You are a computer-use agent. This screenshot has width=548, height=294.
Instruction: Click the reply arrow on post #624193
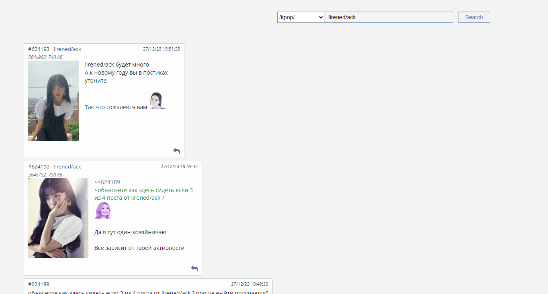(x=176, y=151)
